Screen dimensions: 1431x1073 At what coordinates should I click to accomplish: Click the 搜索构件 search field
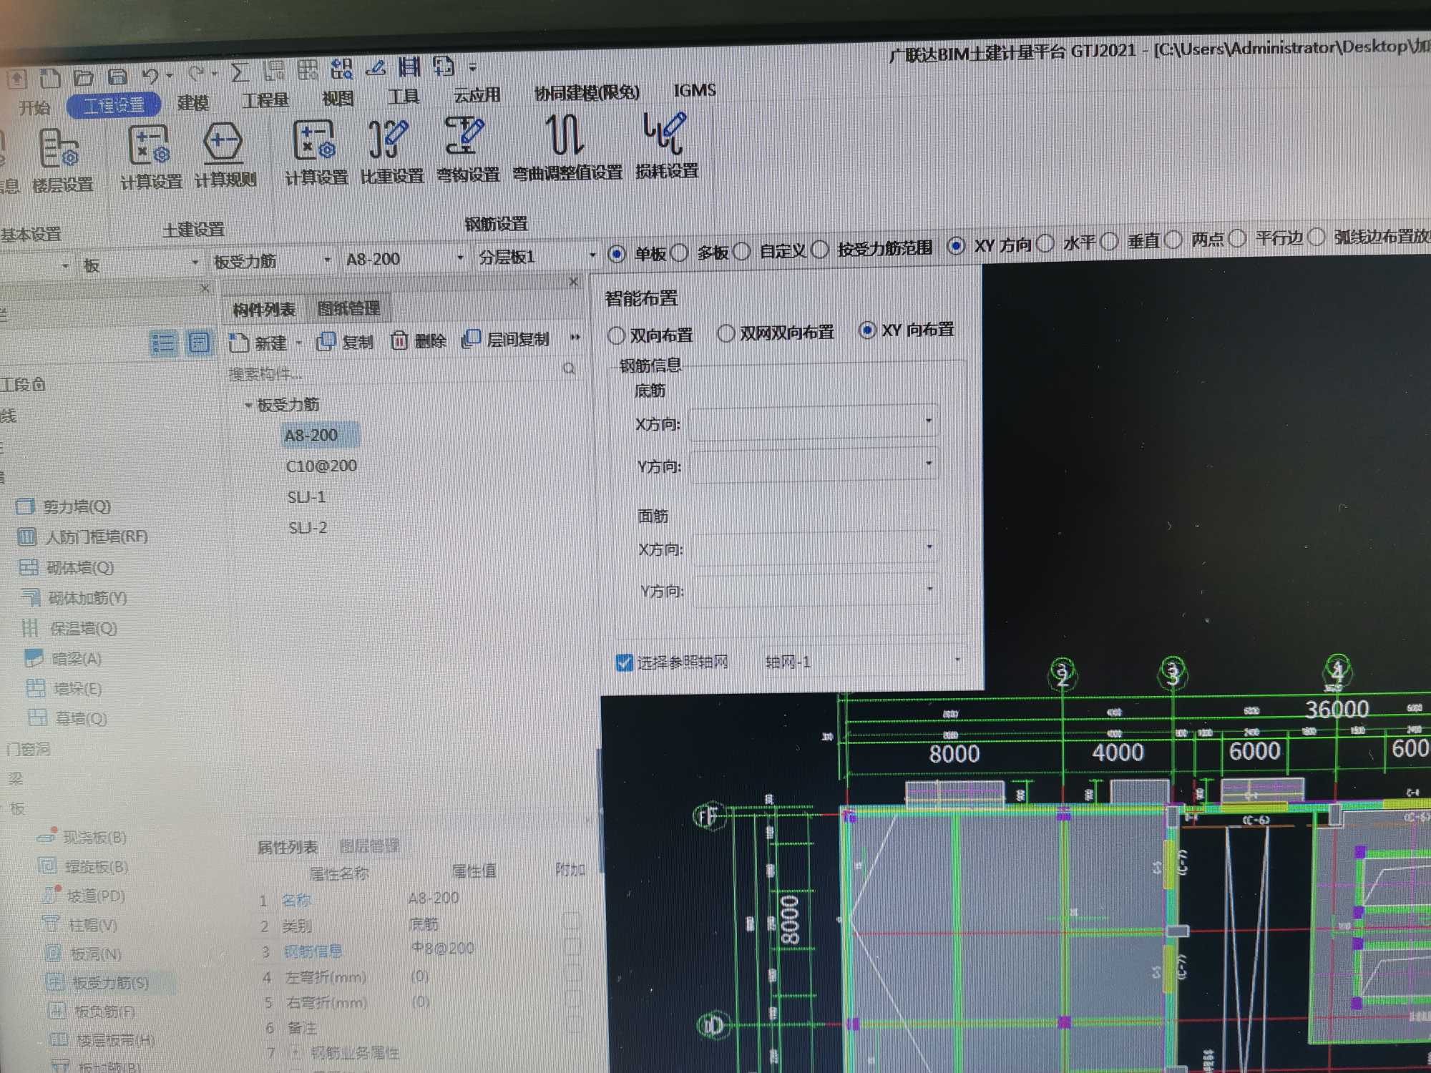click(402, 372)
